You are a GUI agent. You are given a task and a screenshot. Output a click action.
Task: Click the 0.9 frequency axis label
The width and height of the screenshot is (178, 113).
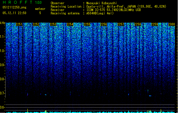[x=2, y=65]
